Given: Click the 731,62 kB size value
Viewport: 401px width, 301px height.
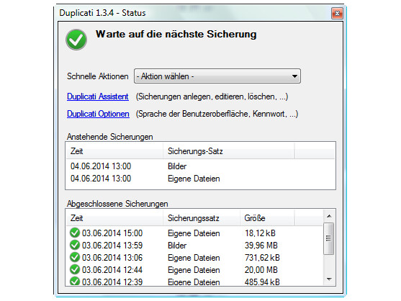Looking at the screenshot, I should pyautogui.click(x=262, y=258).
